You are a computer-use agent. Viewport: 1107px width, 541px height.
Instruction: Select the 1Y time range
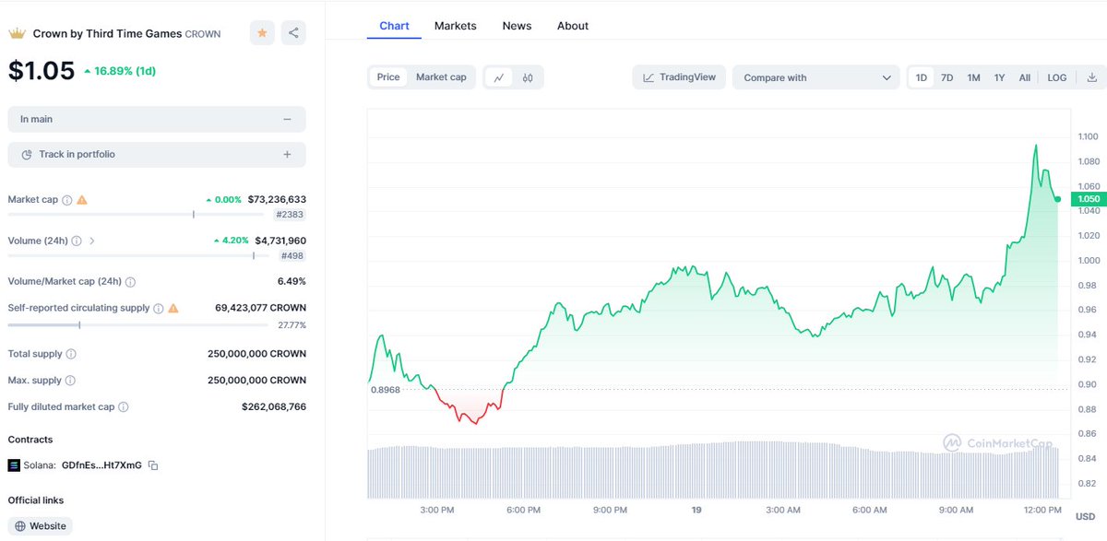point(999,77)
